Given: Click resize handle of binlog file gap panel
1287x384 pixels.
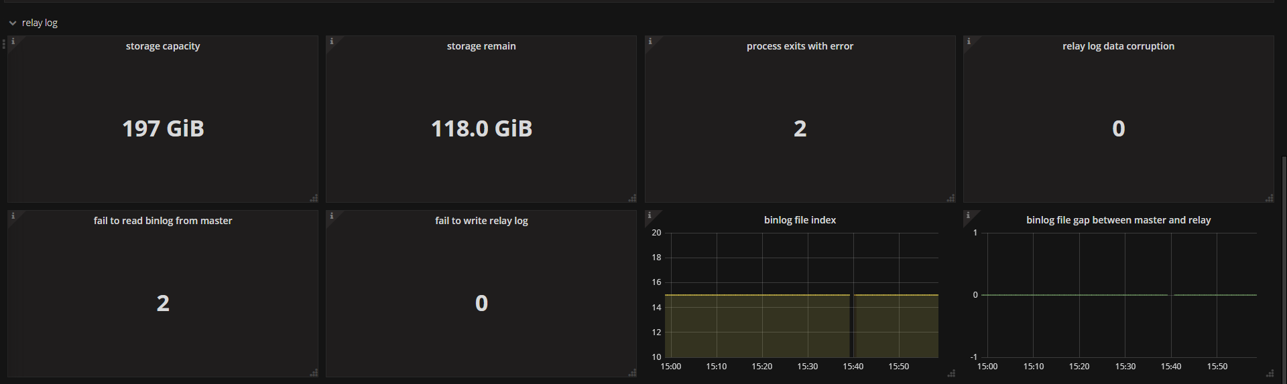Looking at the screenshot, I should (1270, 373).
